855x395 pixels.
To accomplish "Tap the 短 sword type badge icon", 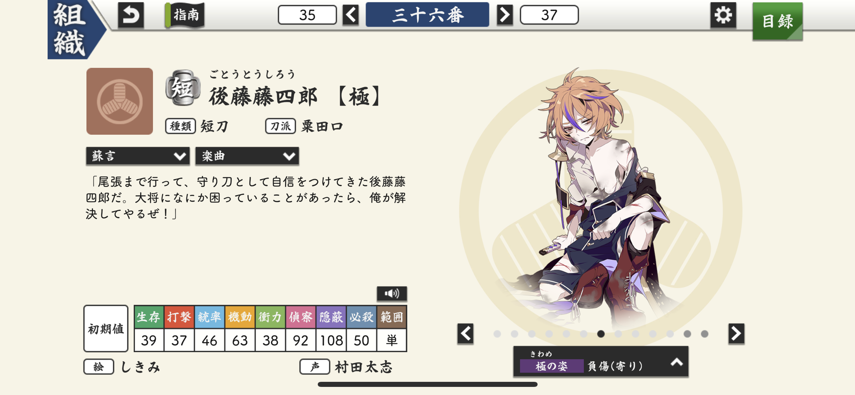I will [x=183, y=88].
